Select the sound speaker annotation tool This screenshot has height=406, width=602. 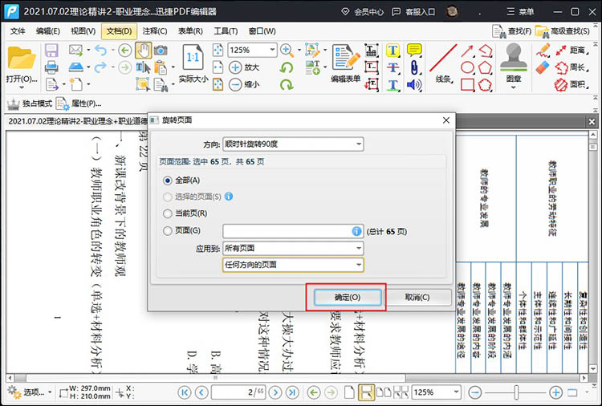click(414, 84)
